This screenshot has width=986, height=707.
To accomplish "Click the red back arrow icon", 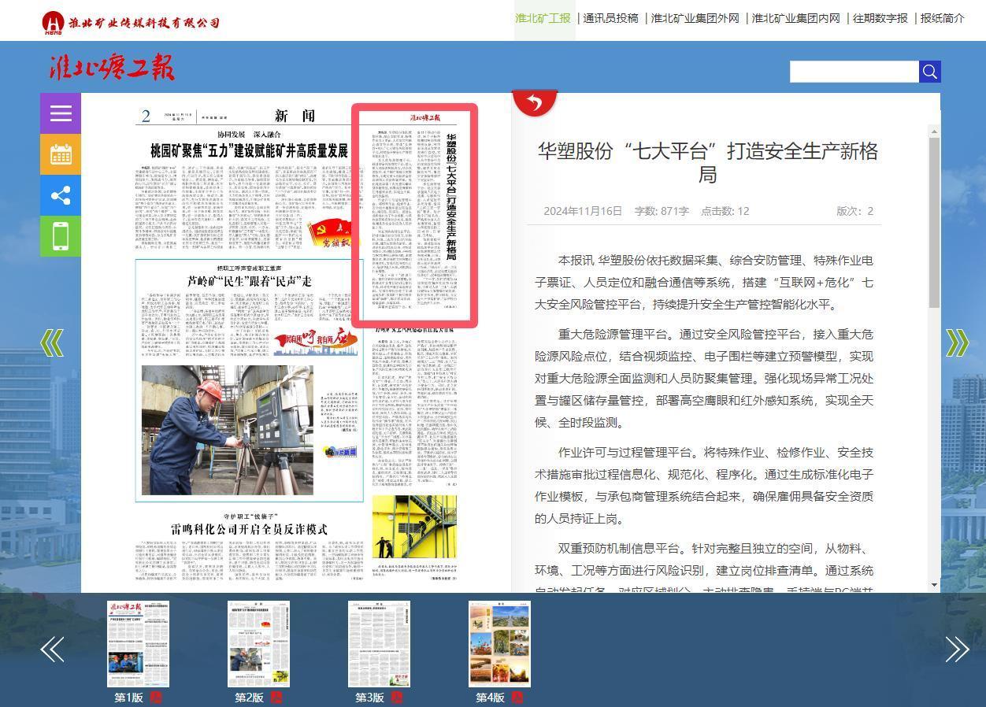I will [535, 102].
